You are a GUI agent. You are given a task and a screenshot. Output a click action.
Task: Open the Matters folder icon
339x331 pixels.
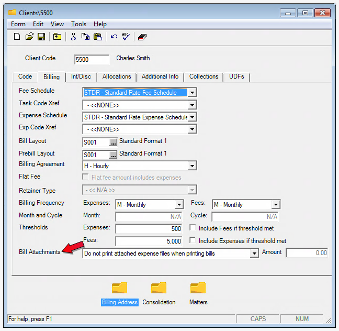[x=198, y=288]
